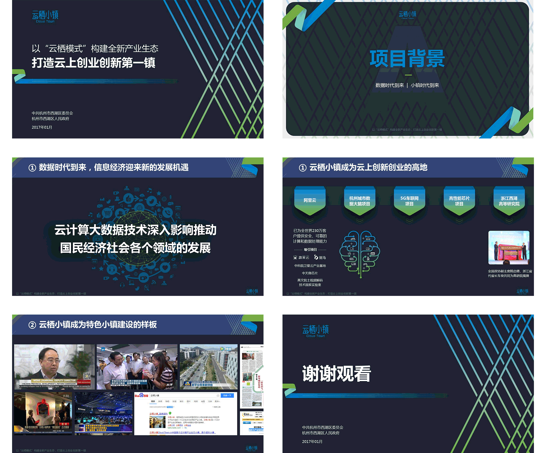This screenshot has width=546, height=453.
Task: Select the 网页 tab in Baidu results
Action: (x=153, y=401)
